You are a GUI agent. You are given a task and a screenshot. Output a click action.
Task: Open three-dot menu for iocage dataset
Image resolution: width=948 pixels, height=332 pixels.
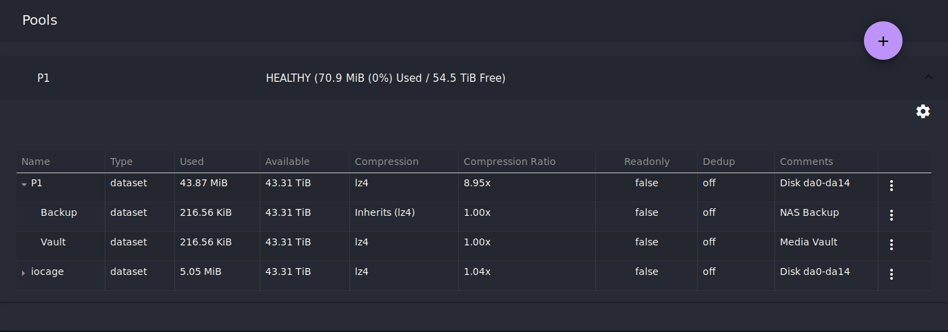click(x=892, y=274)
